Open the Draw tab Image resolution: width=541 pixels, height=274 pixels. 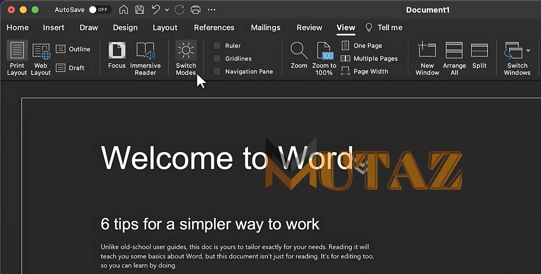click(x=89, y=28)
